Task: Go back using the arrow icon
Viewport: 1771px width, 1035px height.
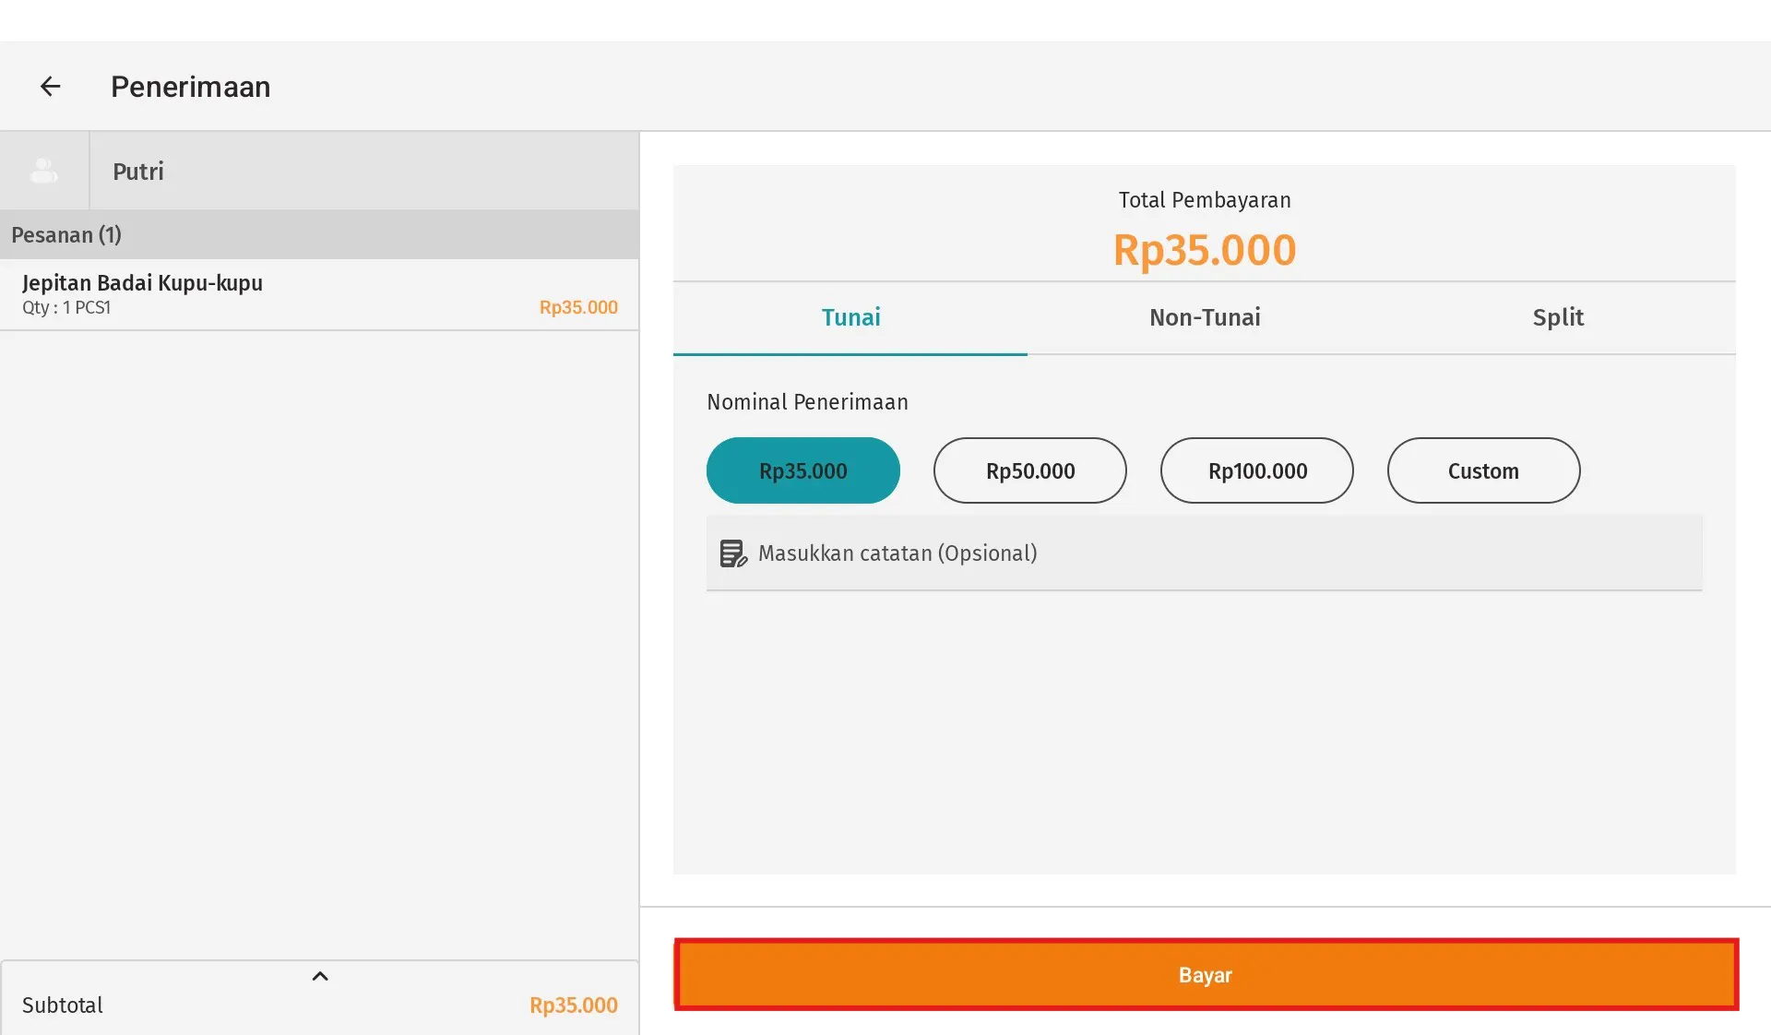Action: 50,87
